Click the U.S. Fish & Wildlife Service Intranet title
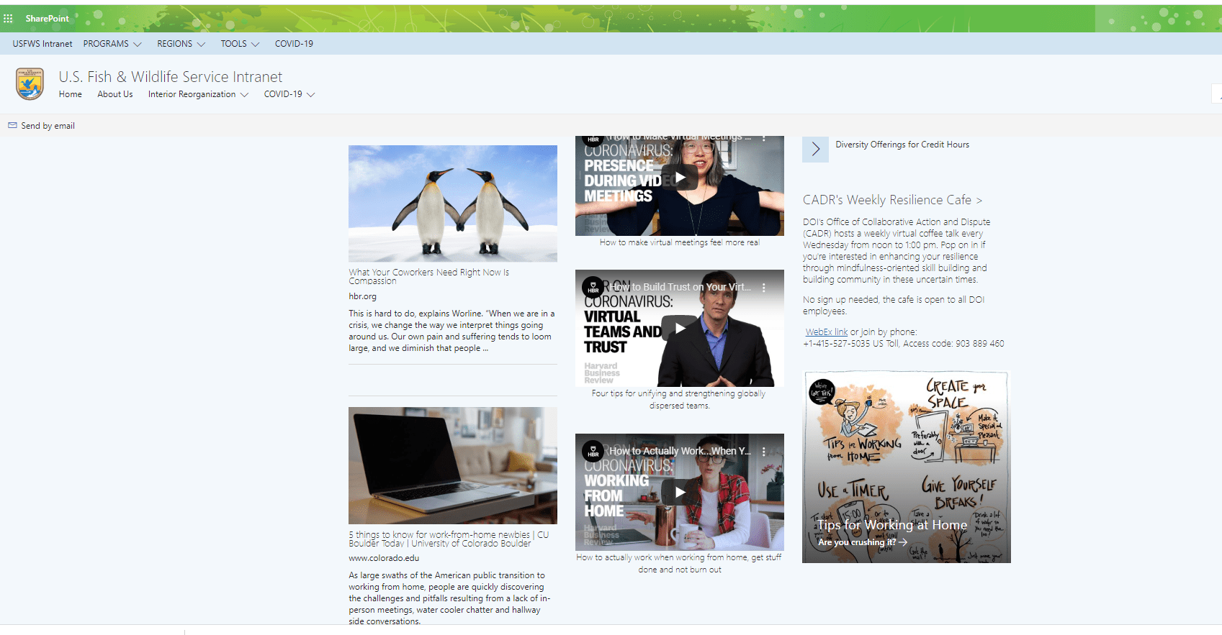This screenshot has height=635, width=1222. (x=171, y=76)
